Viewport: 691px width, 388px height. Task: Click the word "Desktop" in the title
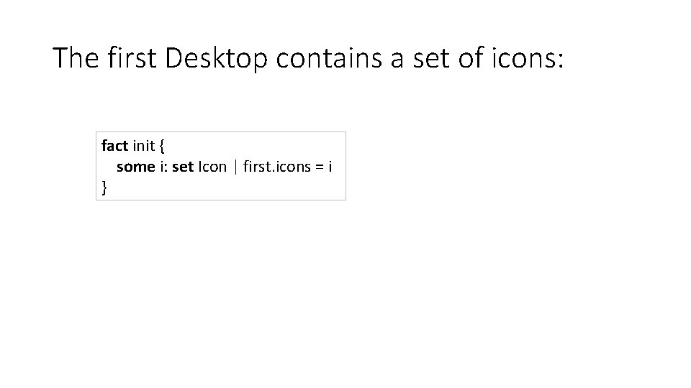(x=216, y=58)
